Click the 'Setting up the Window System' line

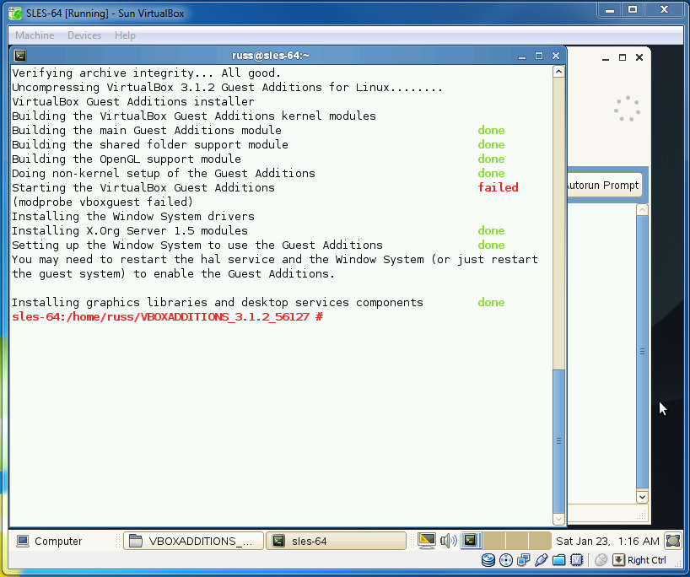(197, 245)
